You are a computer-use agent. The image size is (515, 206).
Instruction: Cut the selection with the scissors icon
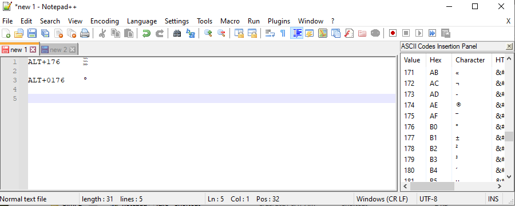click(x=102, y=33)
